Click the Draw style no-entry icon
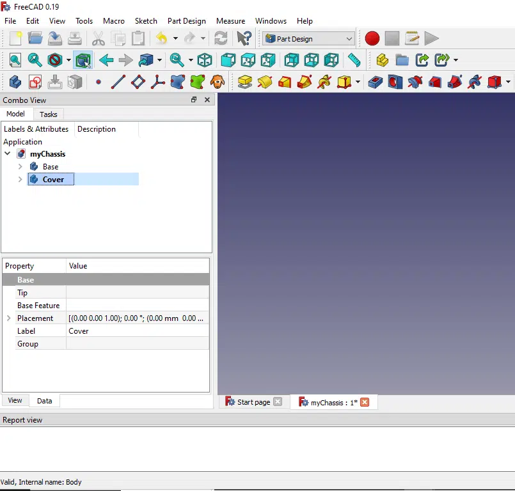Screen dimensions: 515x491 55,60
